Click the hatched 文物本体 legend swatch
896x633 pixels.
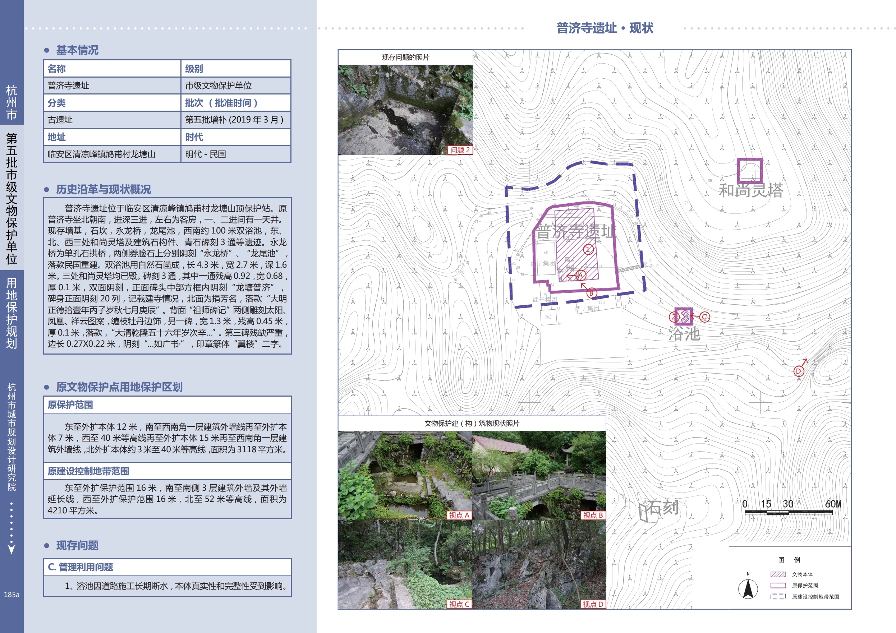(x=778, y=574)
